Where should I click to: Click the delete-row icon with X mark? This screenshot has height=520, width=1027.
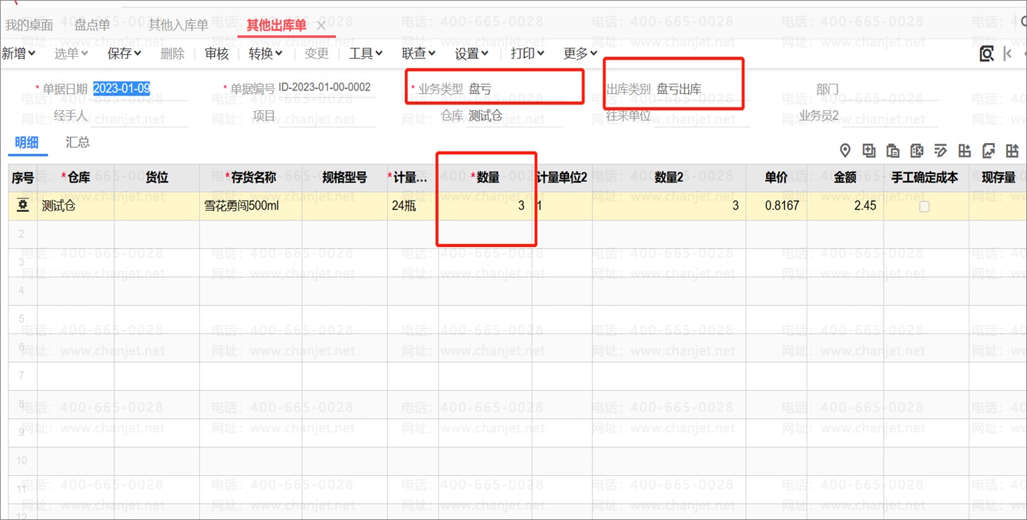pyautogui.click(x=917, y=150)
